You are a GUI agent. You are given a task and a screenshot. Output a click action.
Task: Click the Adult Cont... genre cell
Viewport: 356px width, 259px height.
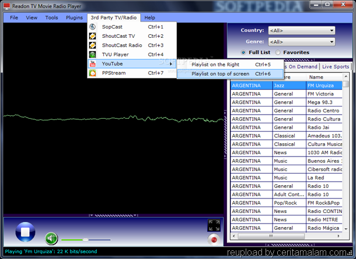(289, 194)
